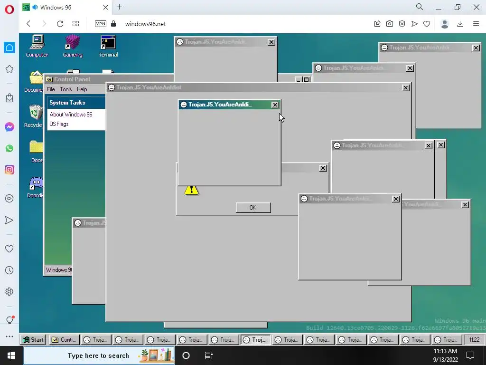Click search tabs magnifier icon
Screen dimensions: 486x365
tap(420, 7)
